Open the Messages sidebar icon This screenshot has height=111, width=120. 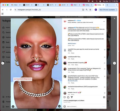[x=3, y=47]
